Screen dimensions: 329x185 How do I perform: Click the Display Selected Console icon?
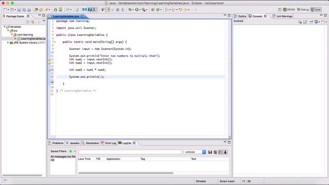click(x=317, y=22)
